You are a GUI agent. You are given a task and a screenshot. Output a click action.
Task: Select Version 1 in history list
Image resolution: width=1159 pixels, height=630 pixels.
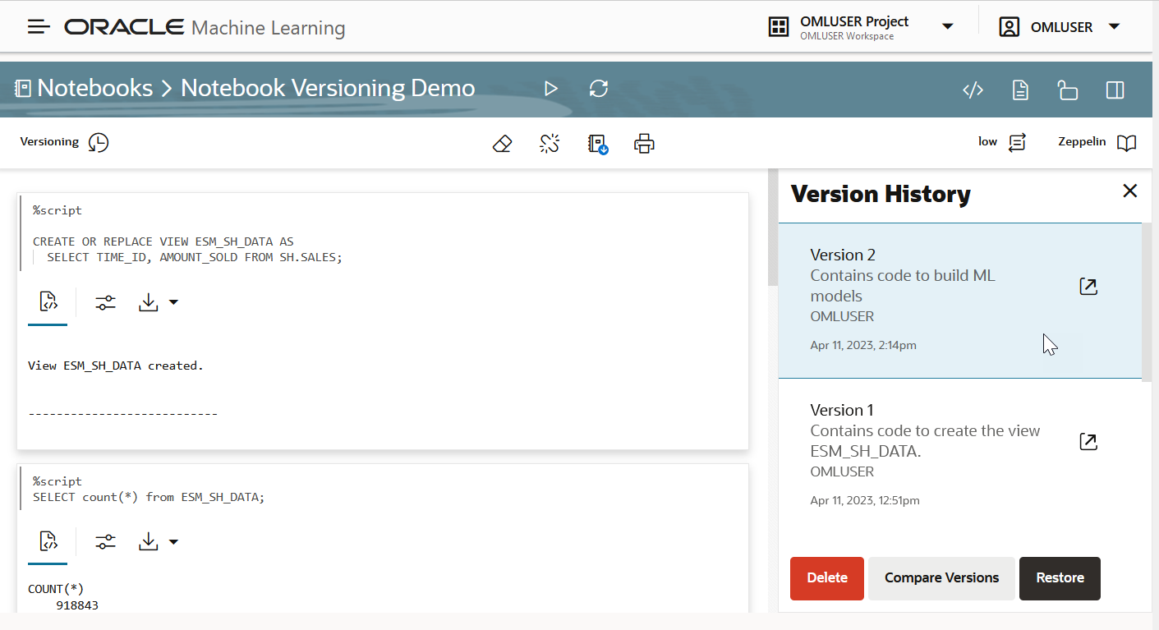[959, 456]
